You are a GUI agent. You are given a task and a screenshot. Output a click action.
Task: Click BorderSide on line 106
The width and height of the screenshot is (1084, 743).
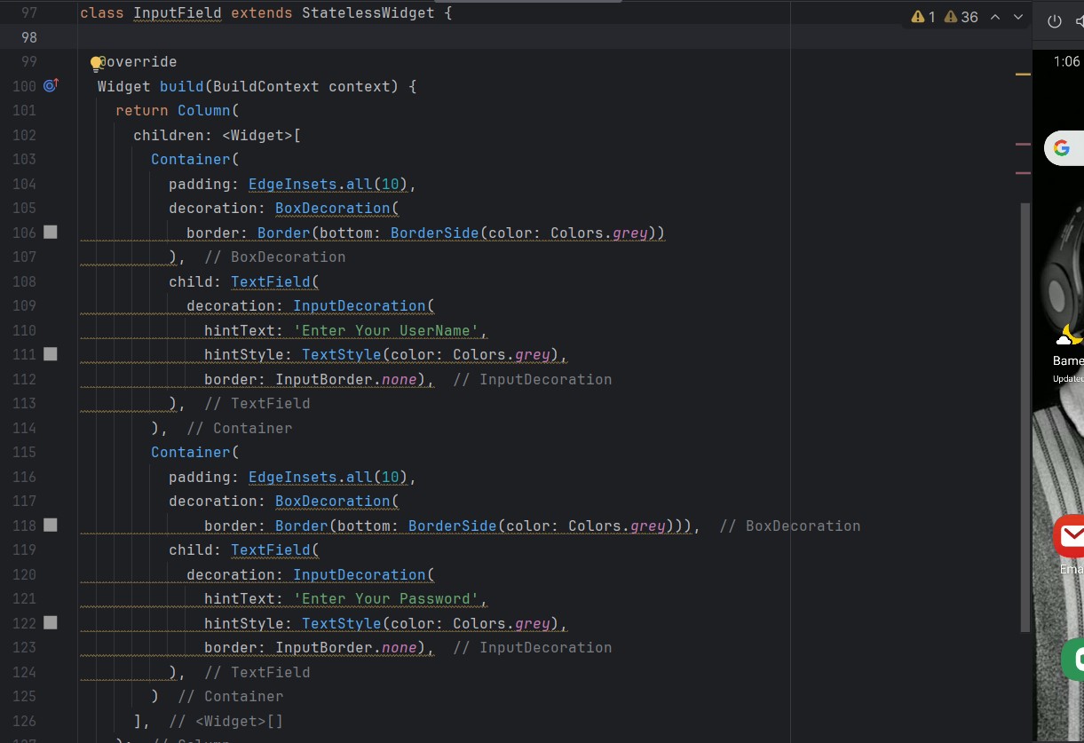[x=435, y=233]
